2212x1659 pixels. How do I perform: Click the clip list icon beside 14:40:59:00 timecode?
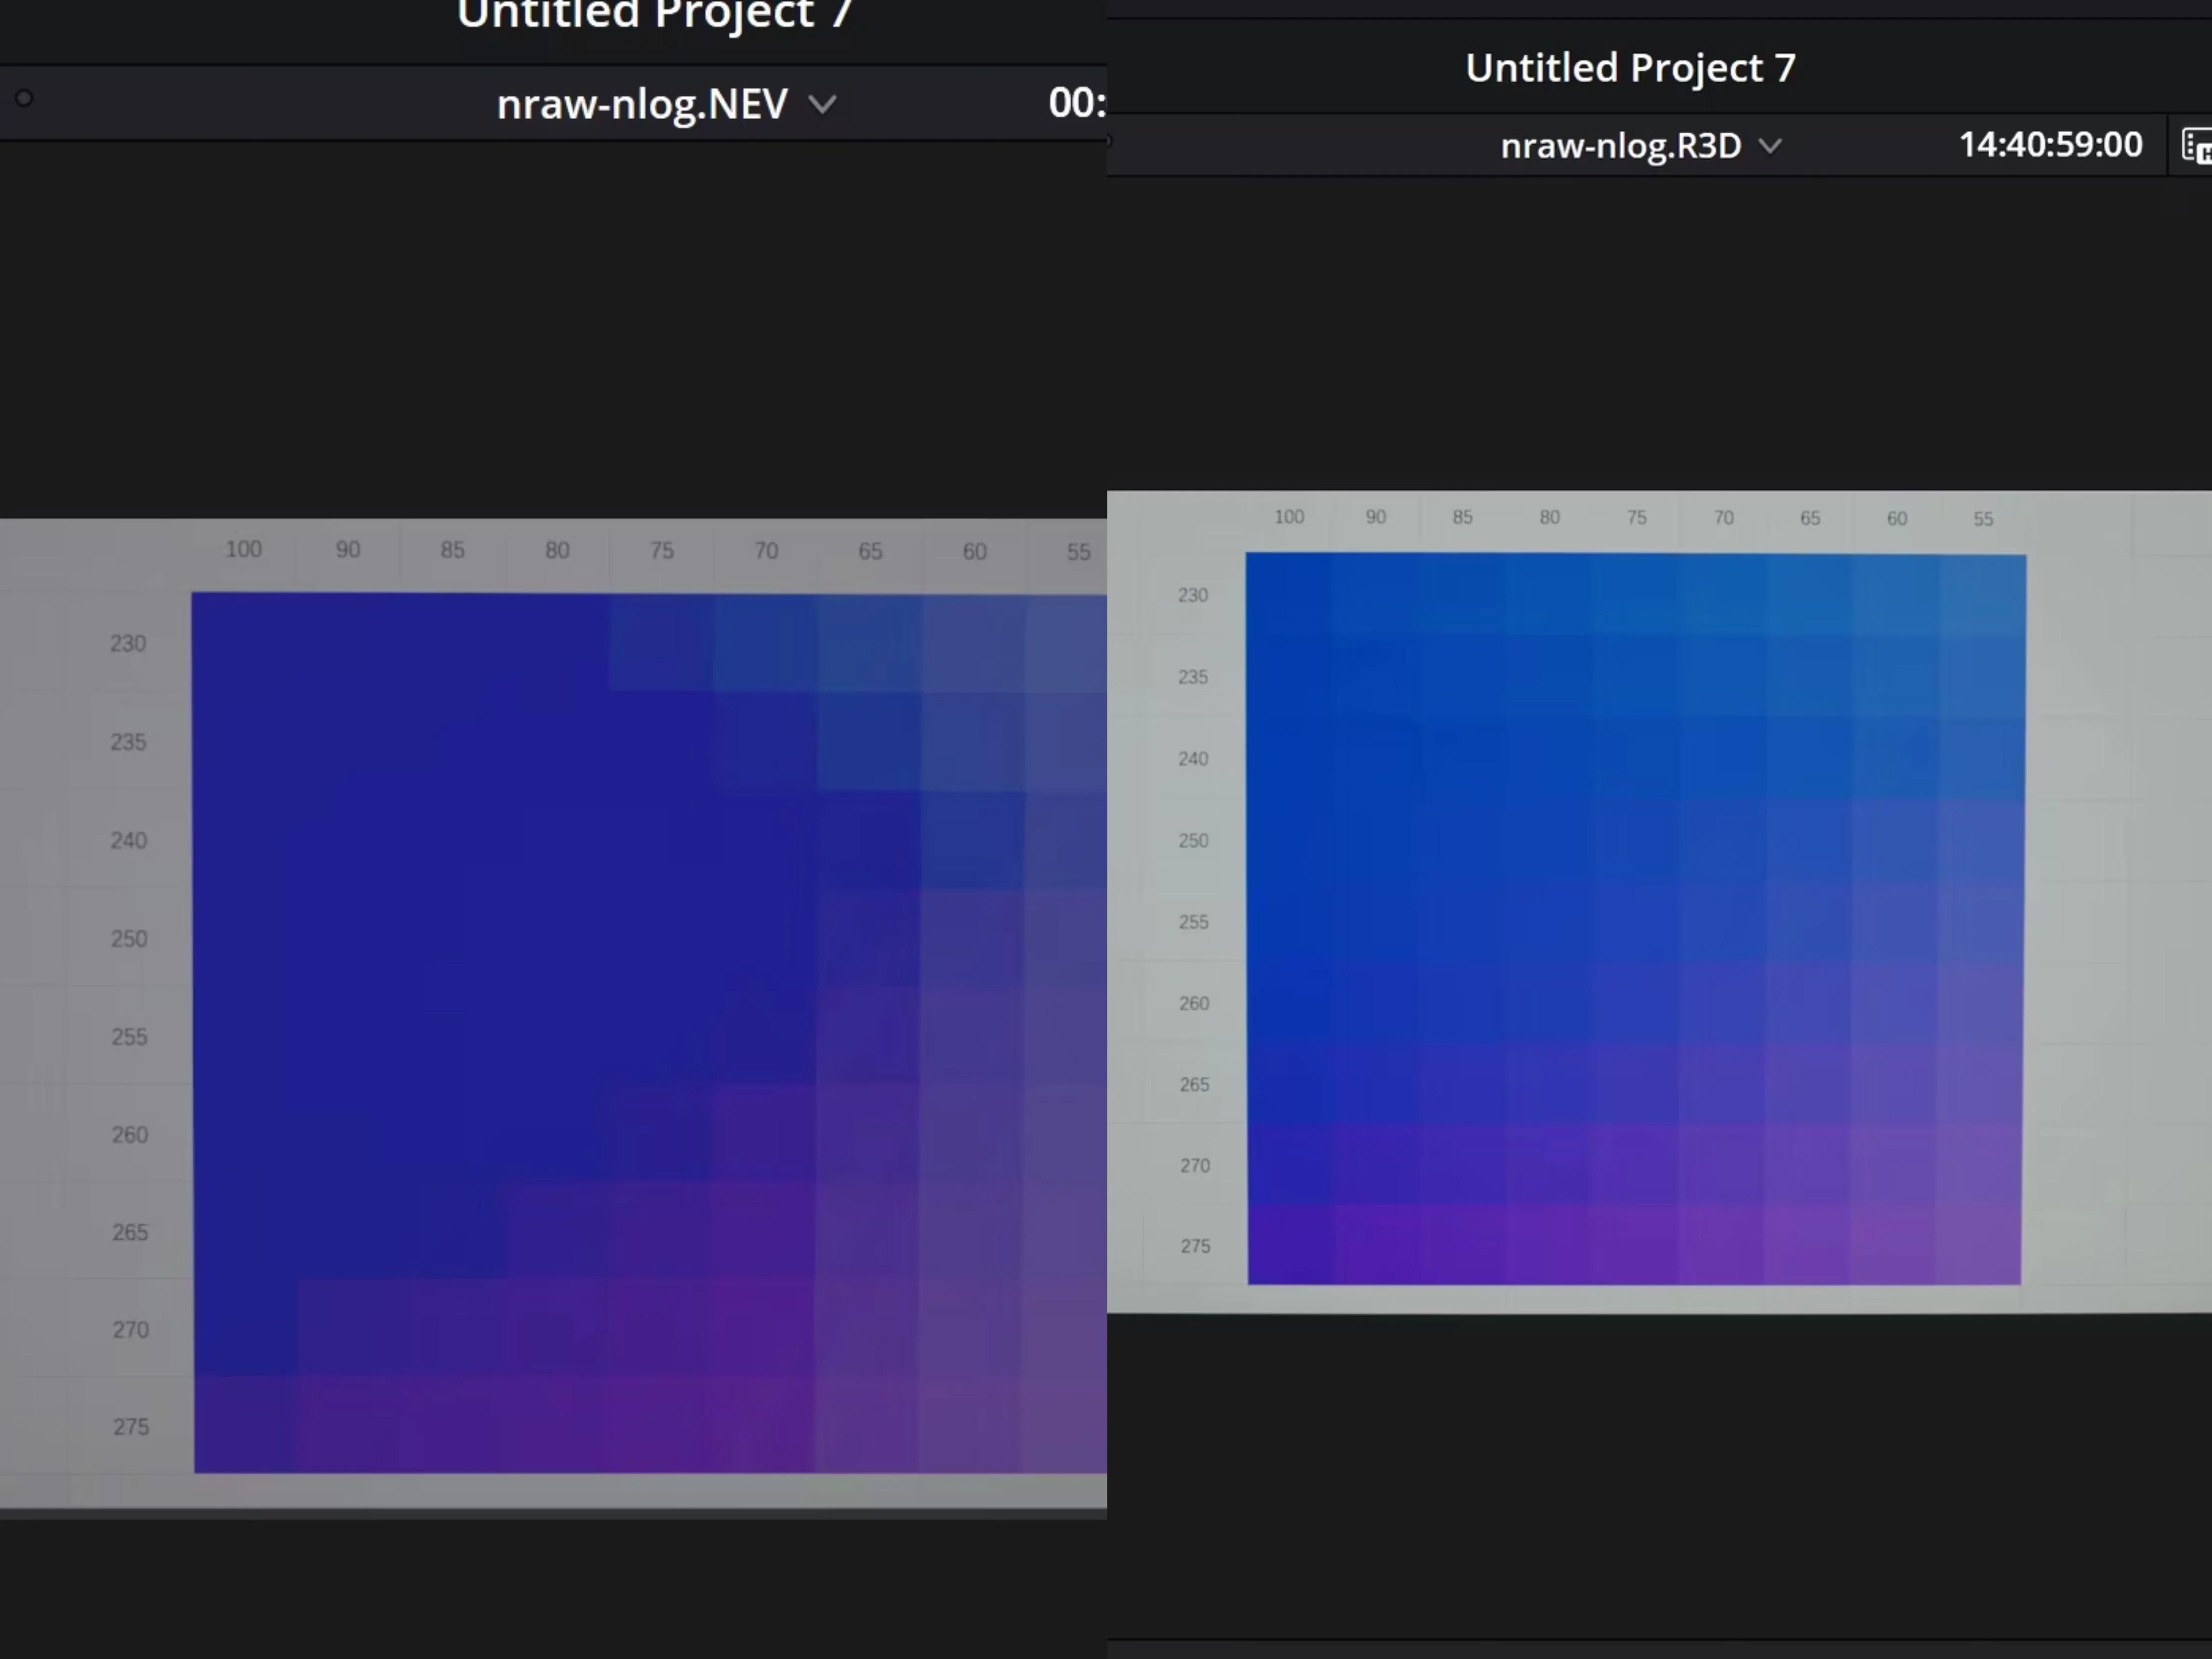2197,146
